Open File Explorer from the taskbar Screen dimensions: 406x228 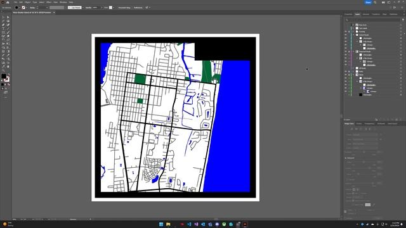(168, 224)
